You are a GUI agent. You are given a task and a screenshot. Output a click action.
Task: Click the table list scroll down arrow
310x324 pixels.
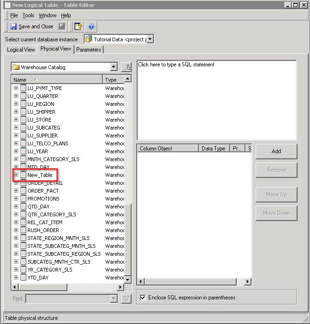point(128,280)
